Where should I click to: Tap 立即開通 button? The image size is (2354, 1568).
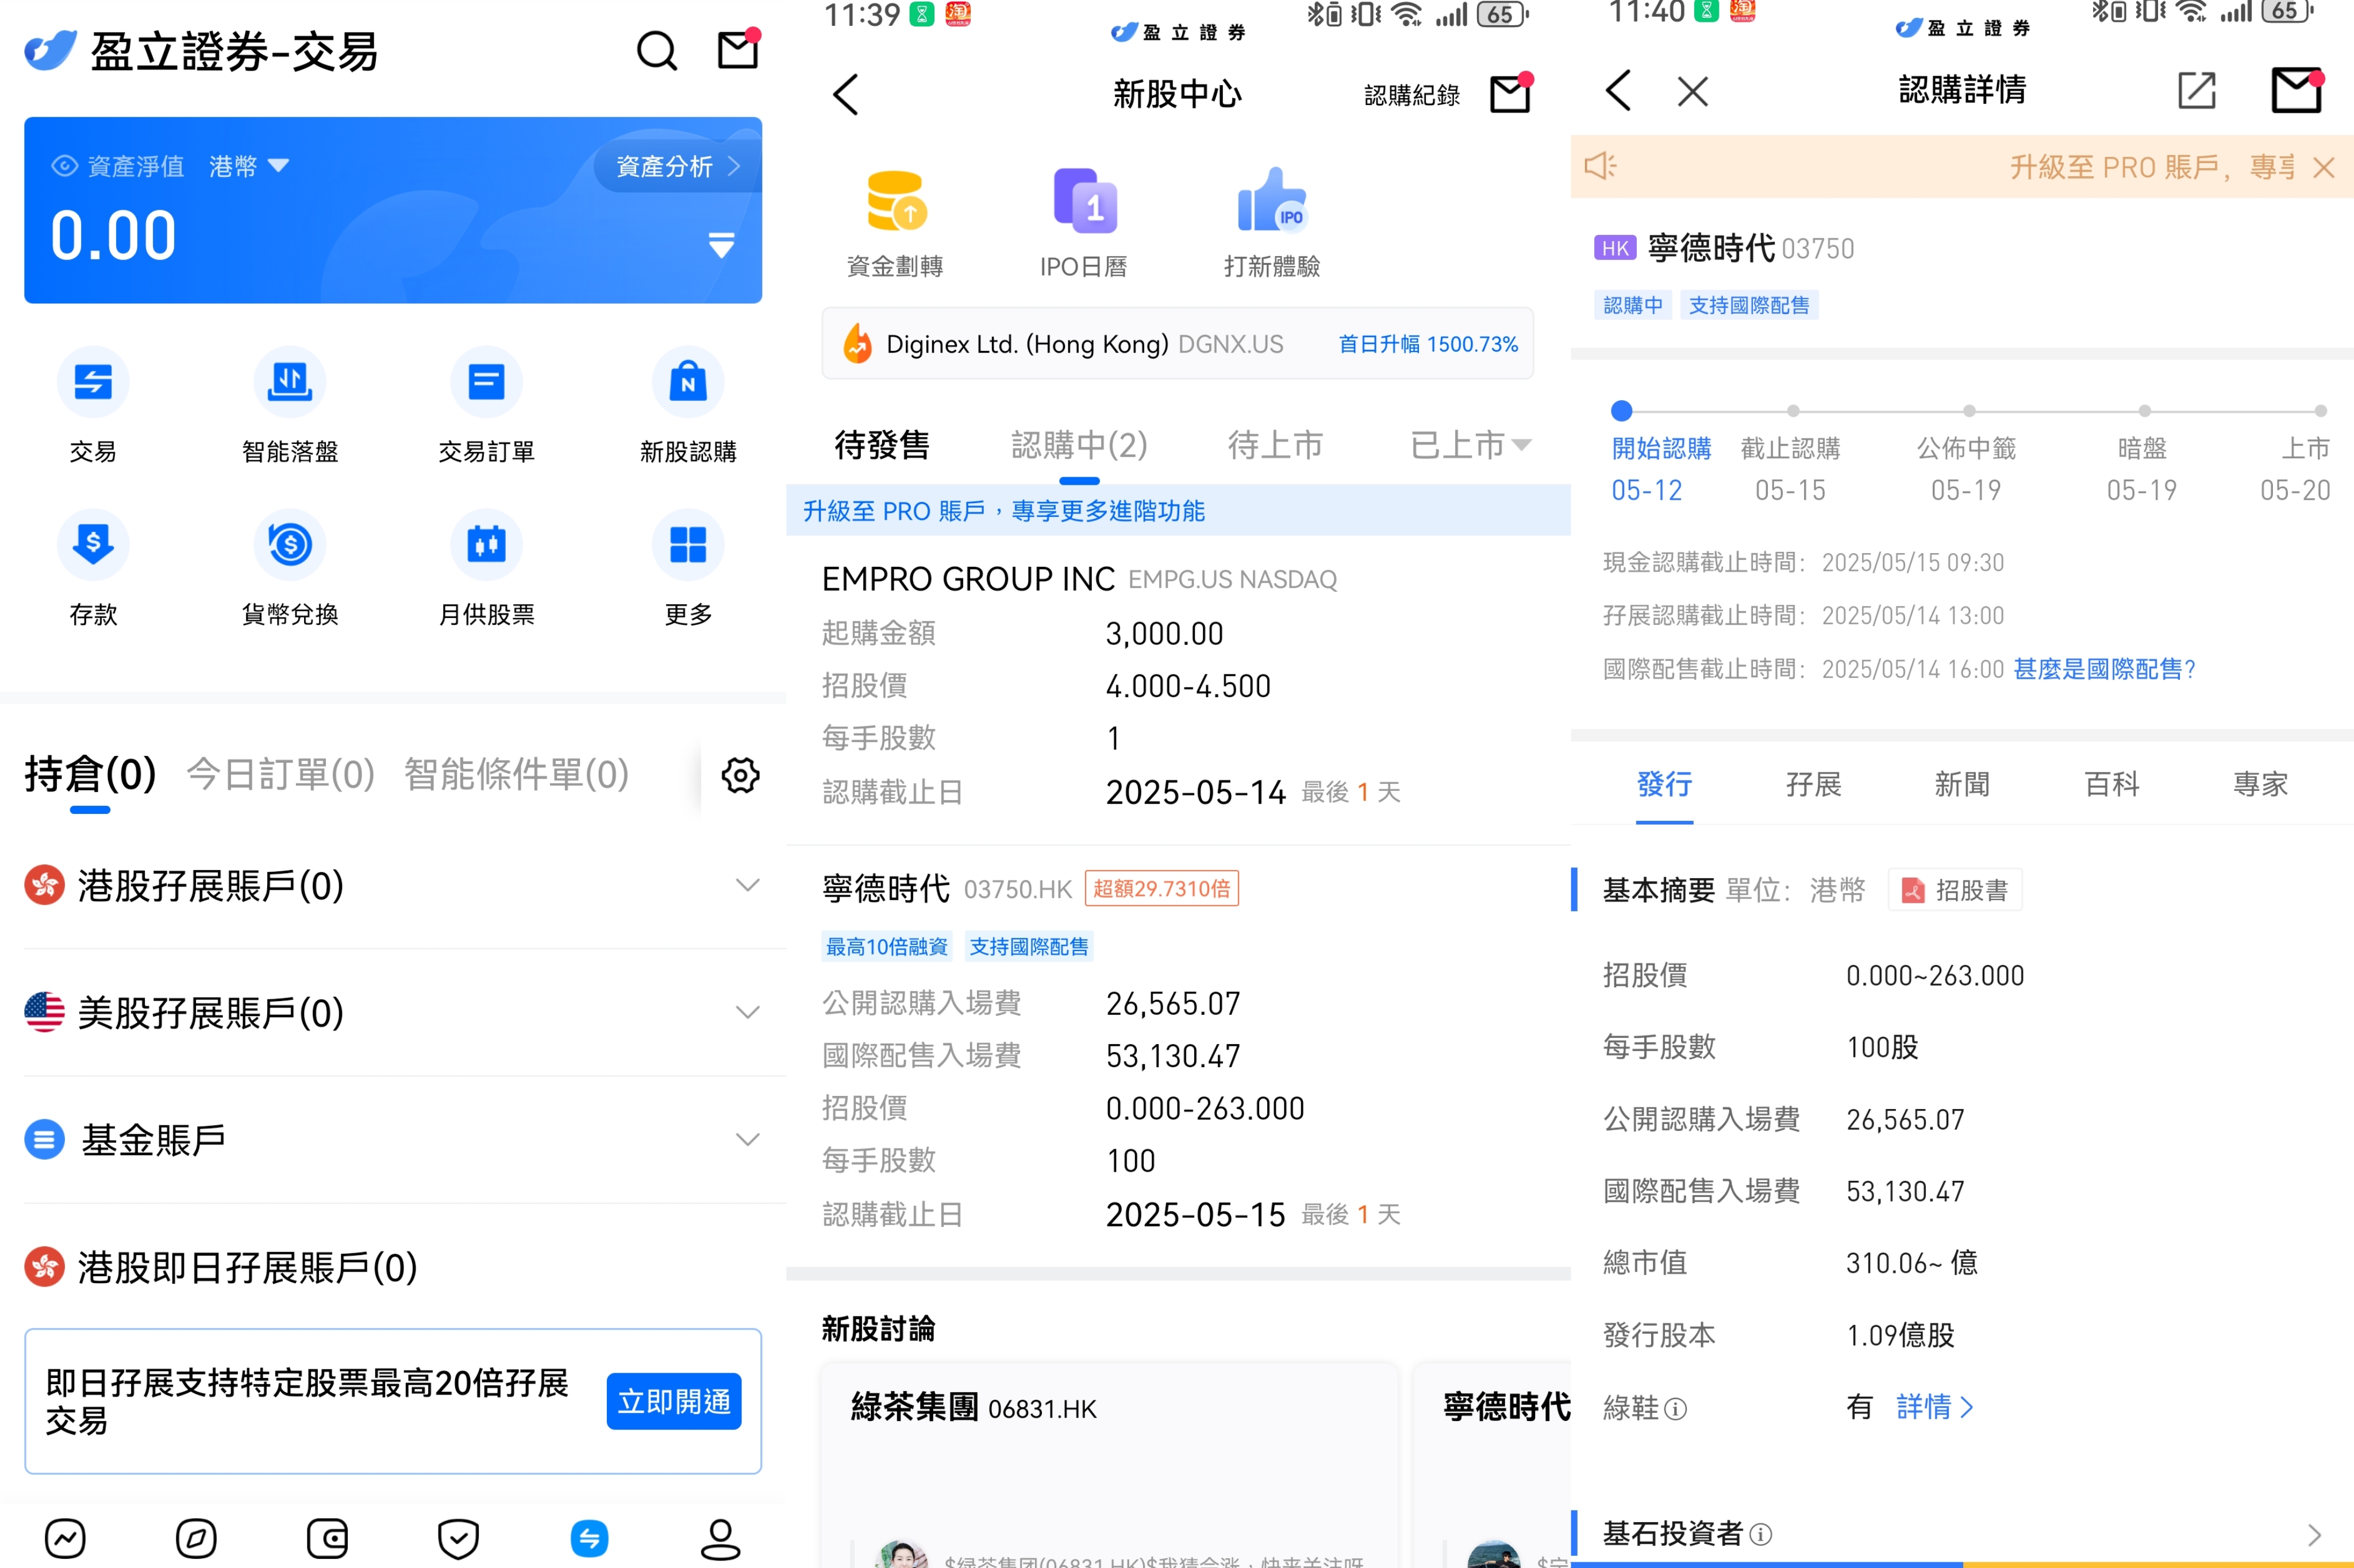(674, 1401)
